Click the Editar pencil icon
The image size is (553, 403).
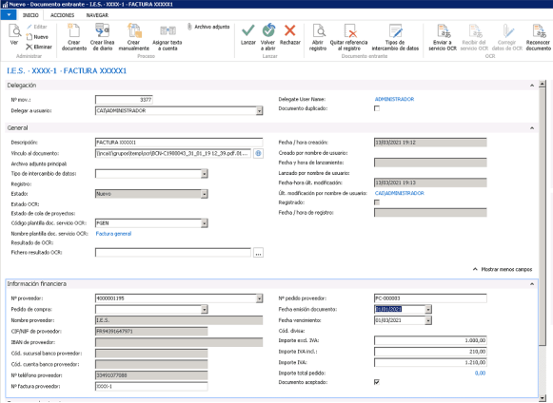point(30,27)
